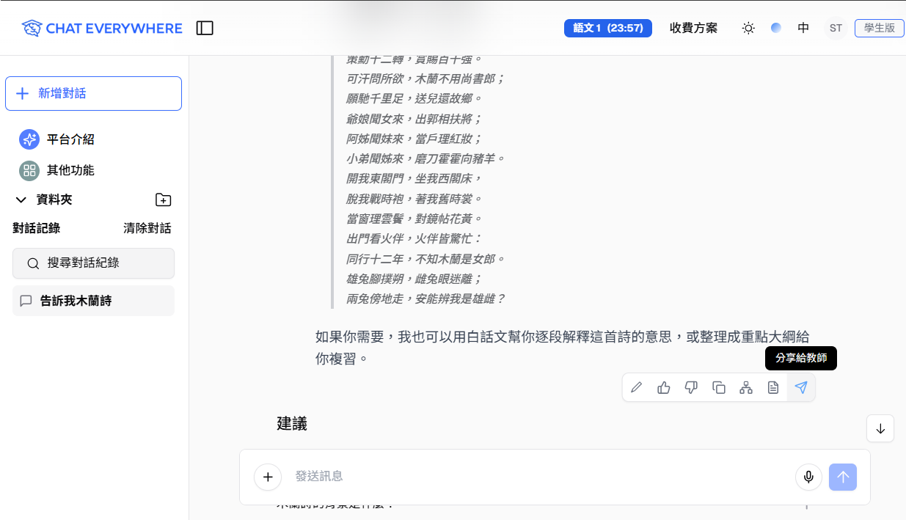
Task: Copy the reply with copy icon
Action: pyautogui.click(x=719, y=387)
